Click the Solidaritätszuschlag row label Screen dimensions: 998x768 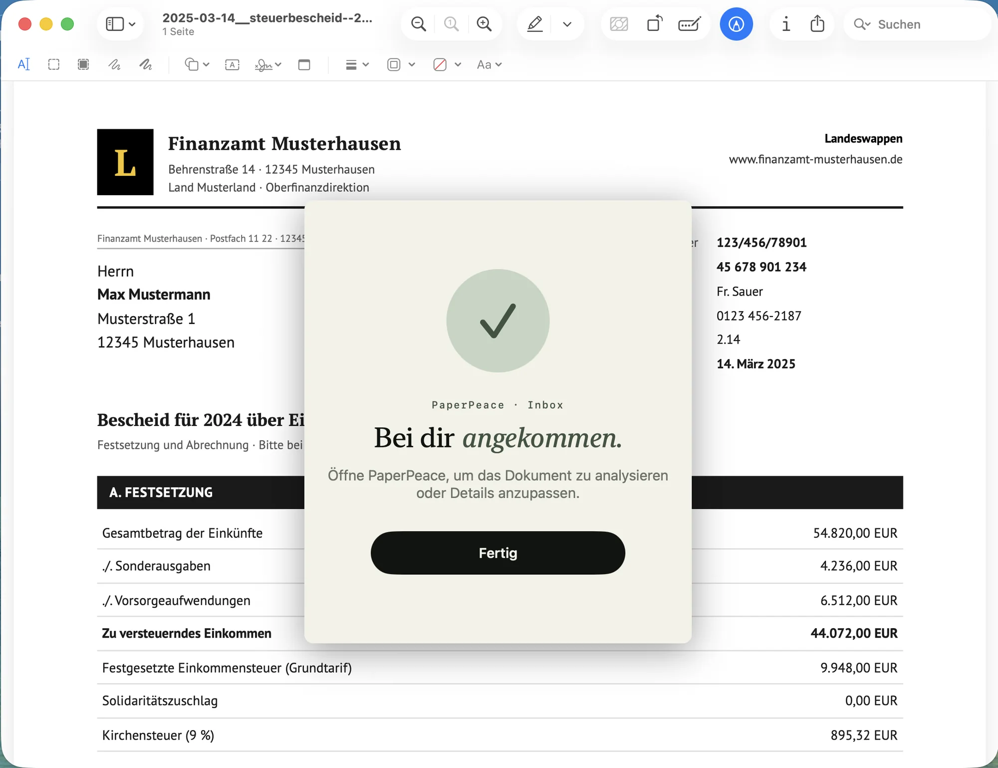pyautogui.click(x=160, y=701)
